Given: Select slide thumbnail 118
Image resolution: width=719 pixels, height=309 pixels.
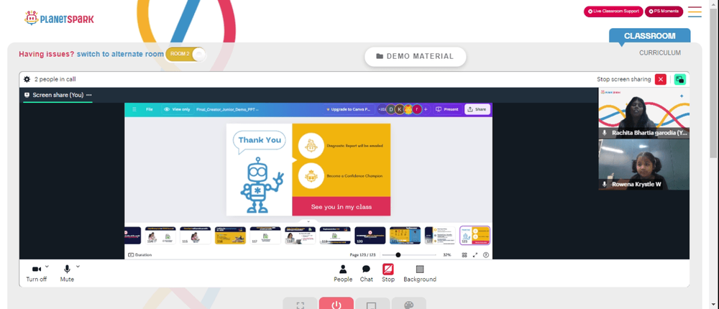Looking at the screenshot, I should (x=300, y=235).
